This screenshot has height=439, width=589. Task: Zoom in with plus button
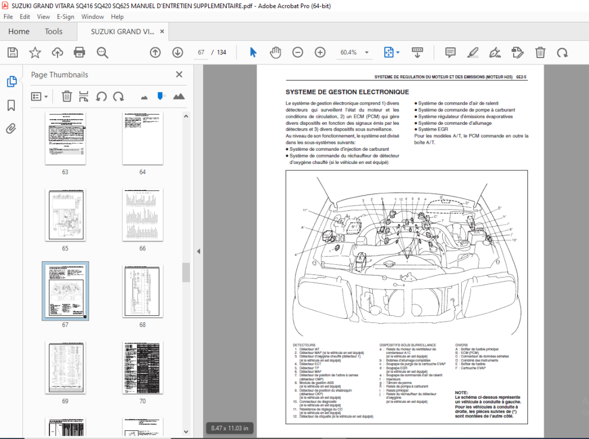tap(320, 52)
